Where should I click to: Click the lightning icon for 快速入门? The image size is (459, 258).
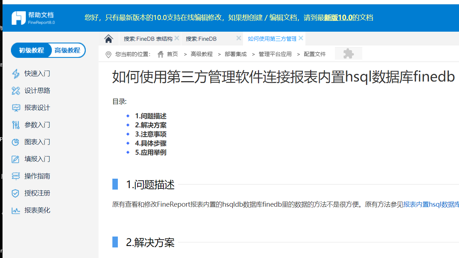(16, 74)
